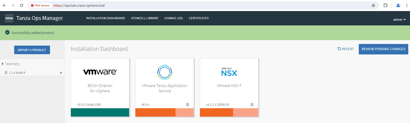
Task: Click the 2.1.5-build.8 sidebar entry
Action: 17,73
